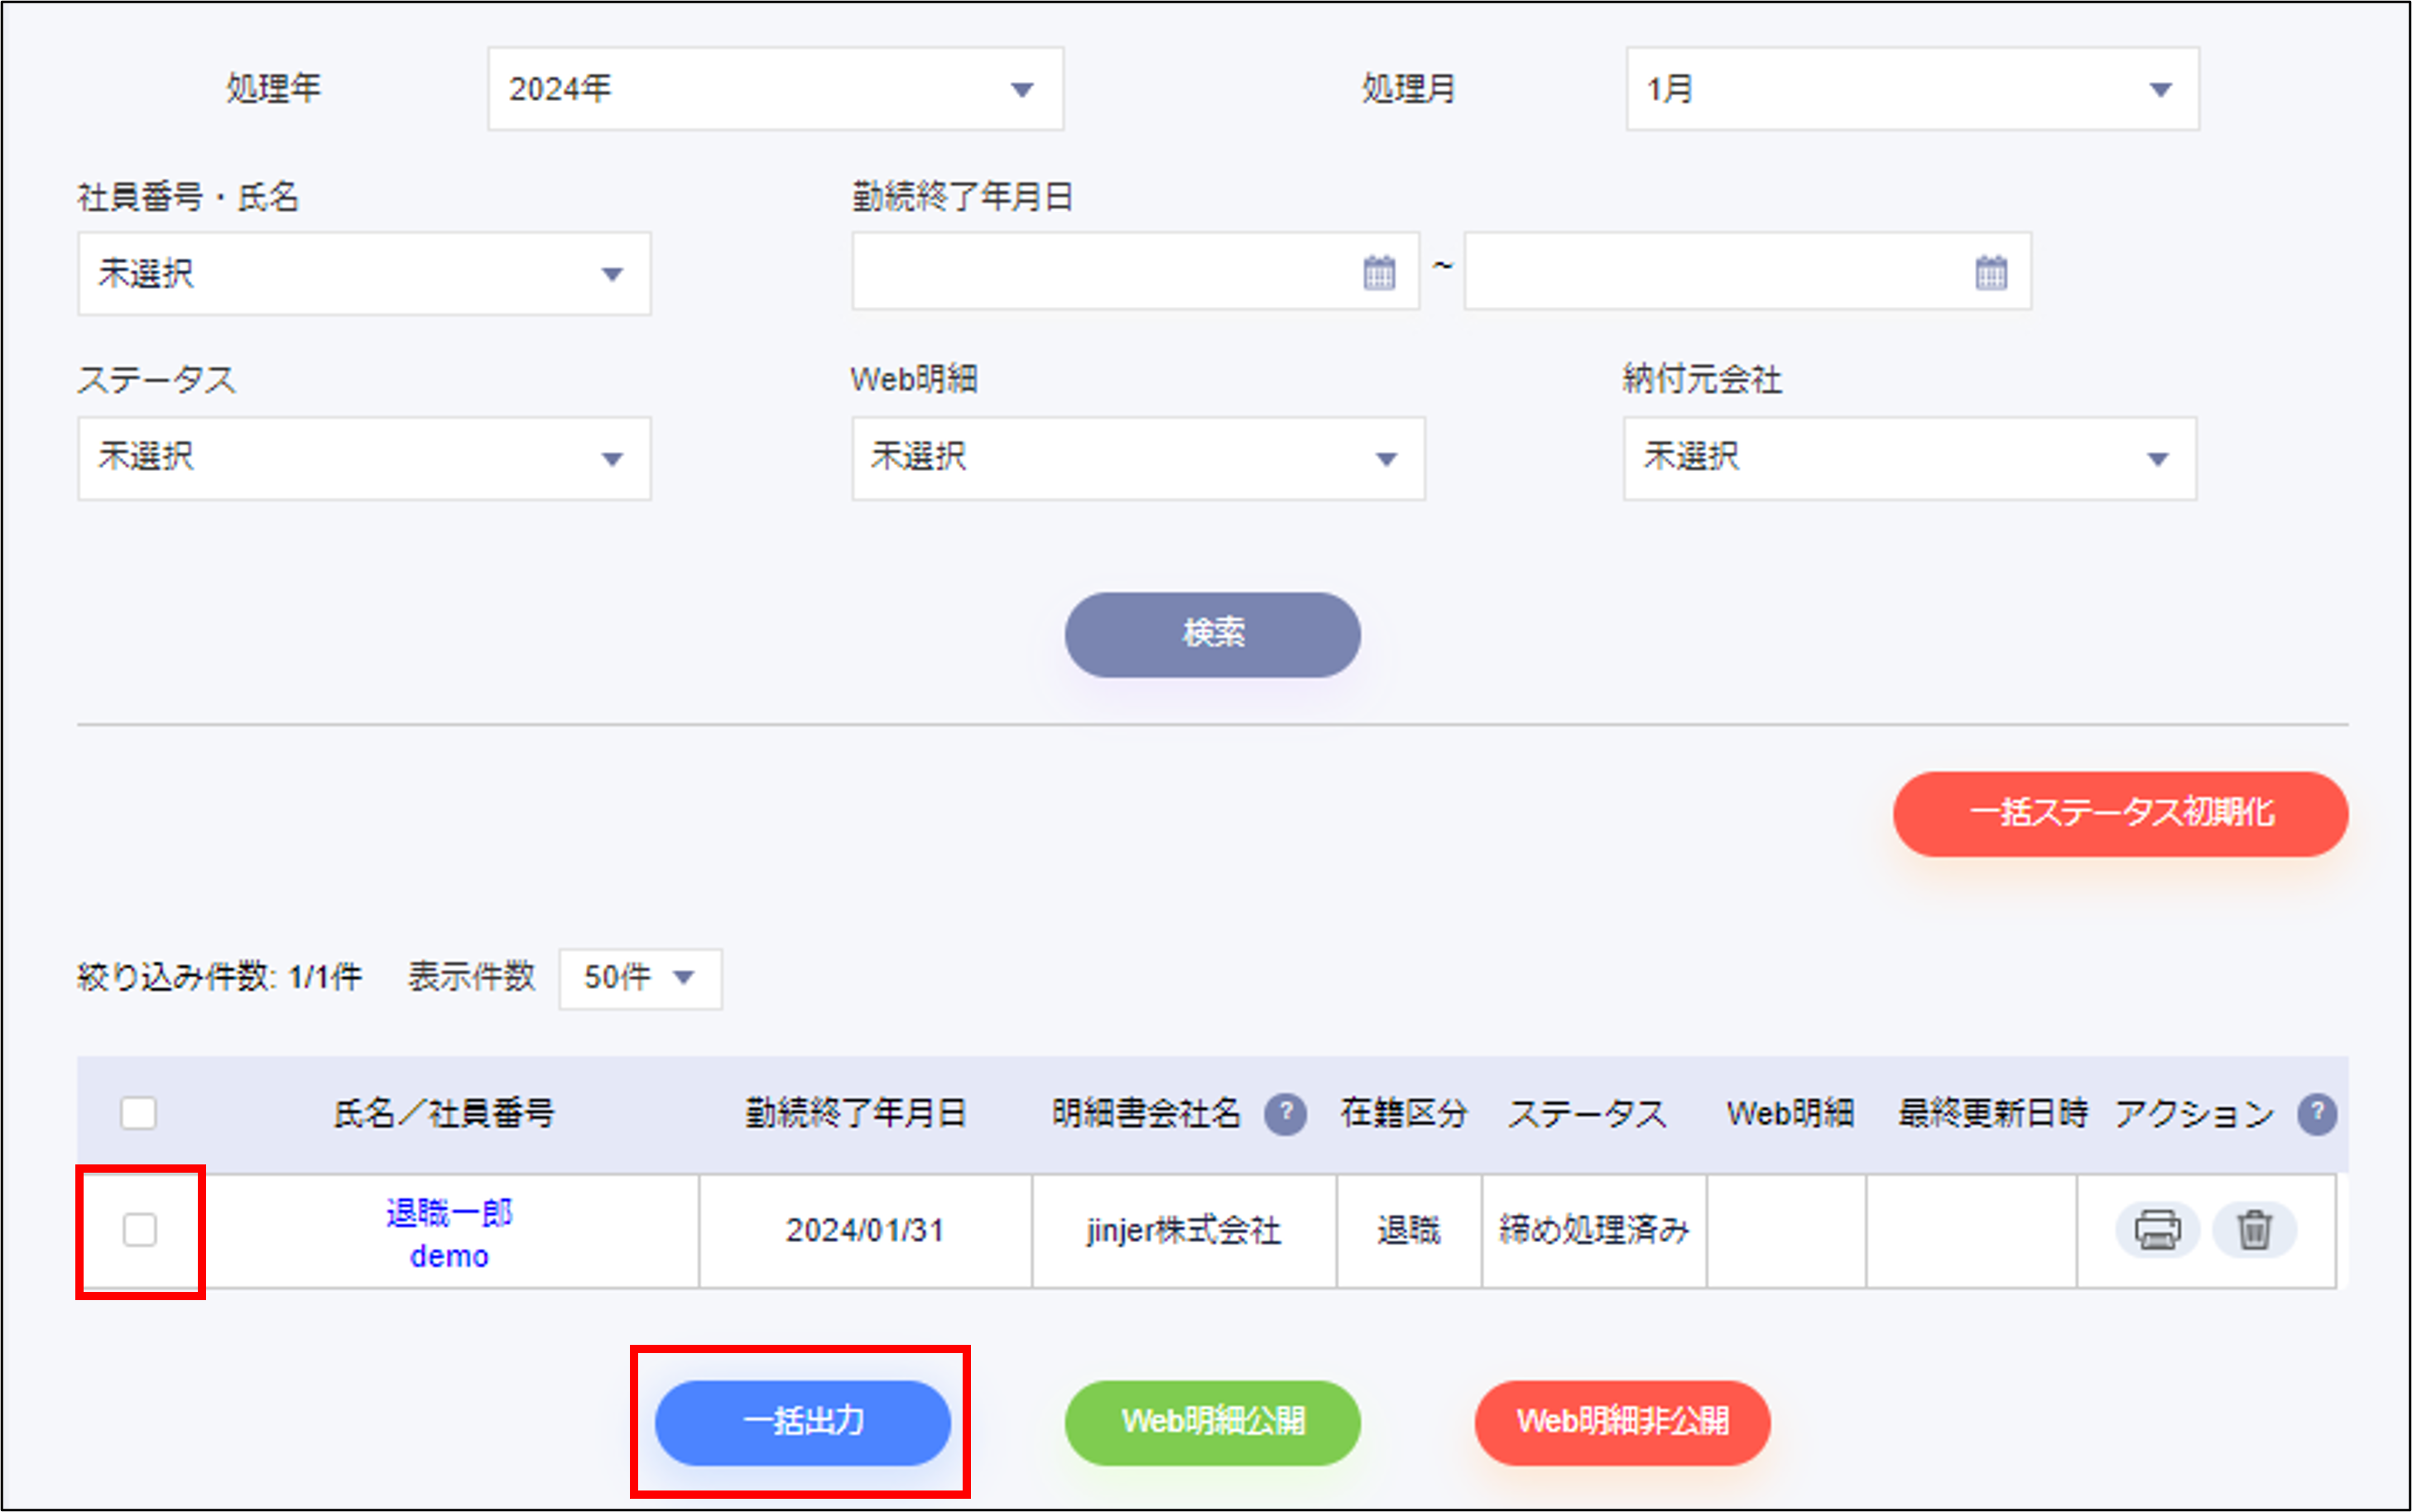This screenshot has width=2412, height=1512.
Task: Expand the 社員番号・氏名 dropdown
Action: [364, 274]
